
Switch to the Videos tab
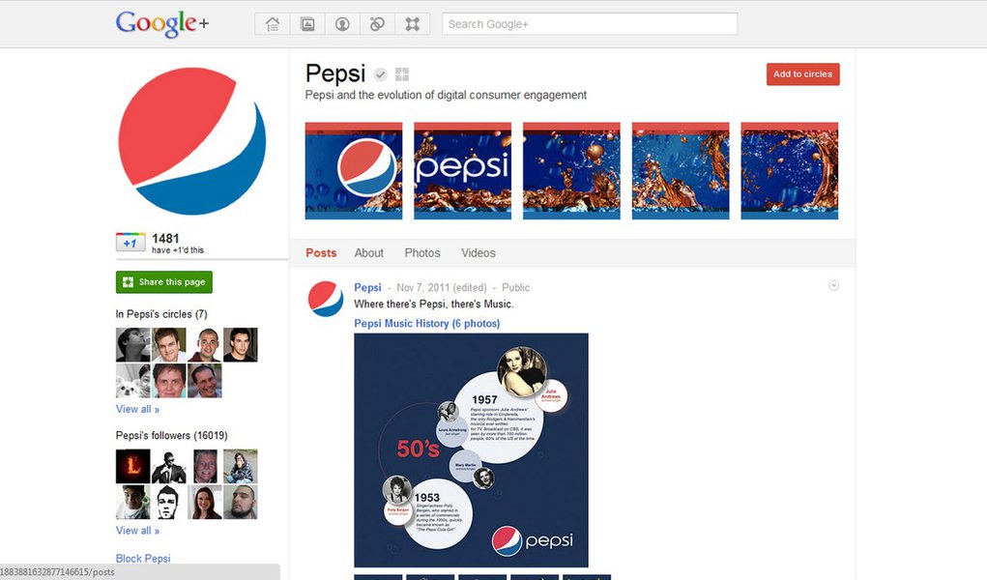tap(479, 253)
